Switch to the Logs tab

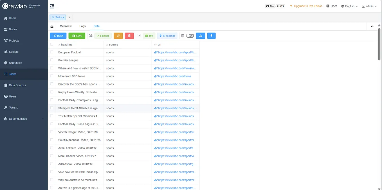pyautogui.click(x=82, y=26)
